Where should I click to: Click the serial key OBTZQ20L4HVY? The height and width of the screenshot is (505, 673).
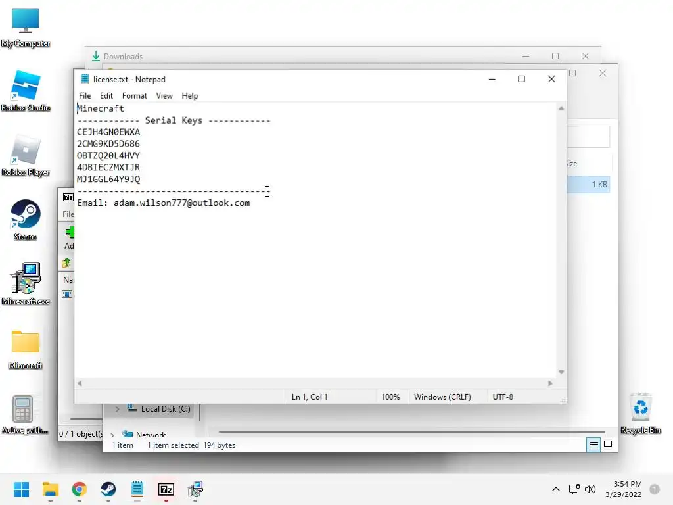(108, 155)
